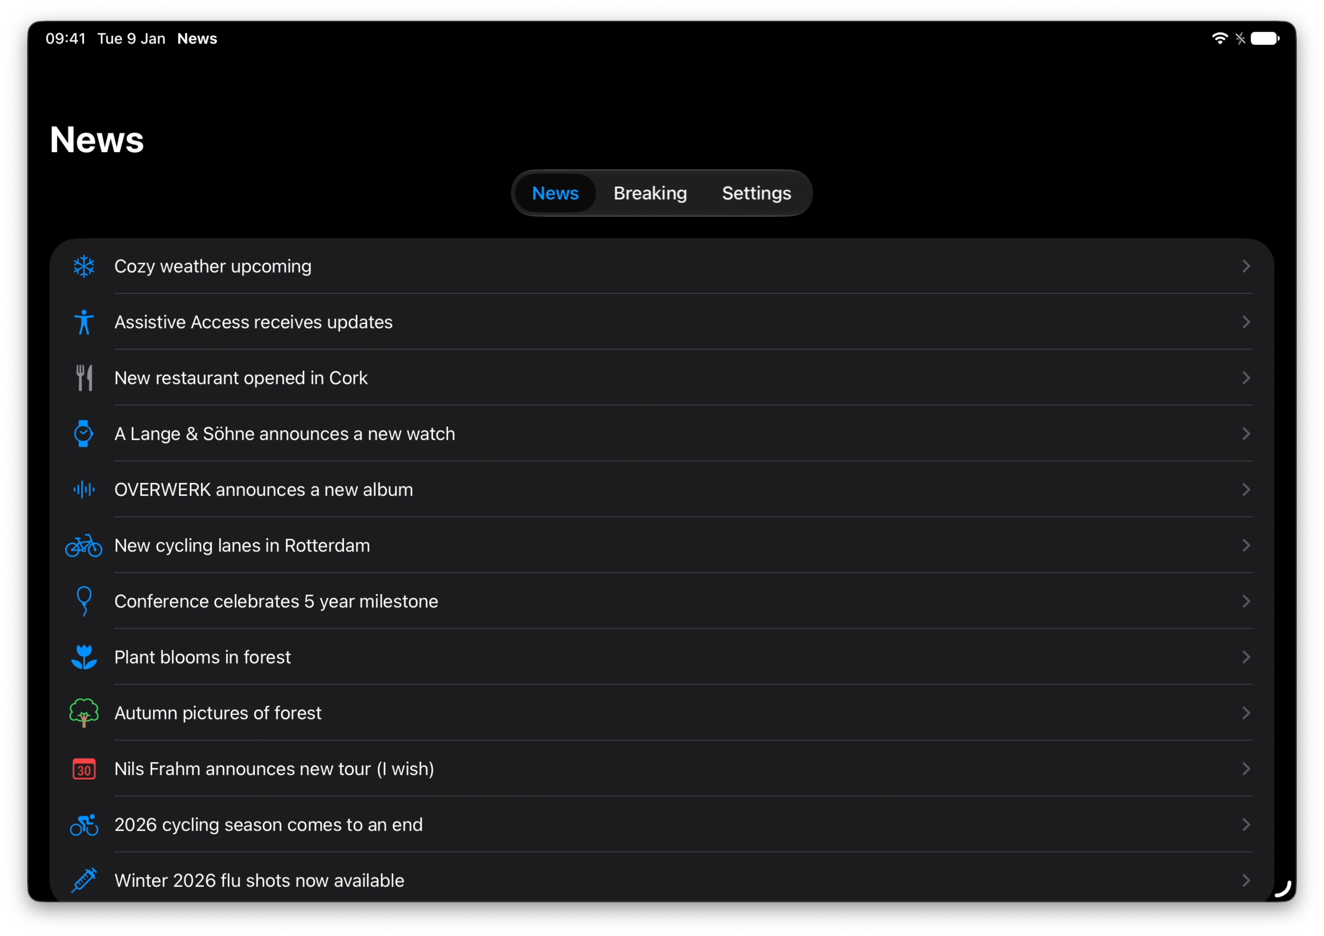The width and height of the screenshot is (1324, 936).
Task: Select 'Conference celebrates 5 year milestone'
Action: point(662,601)
